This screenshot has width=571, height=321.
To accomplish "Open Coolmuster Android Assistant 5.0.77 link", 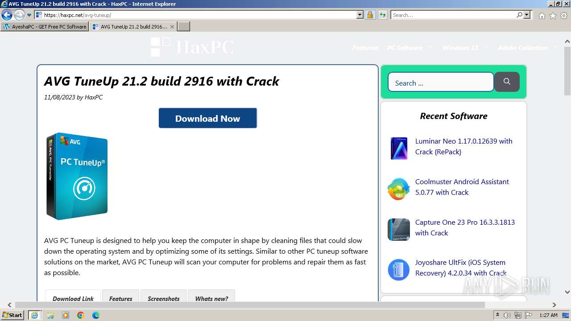I will (462, 187).
